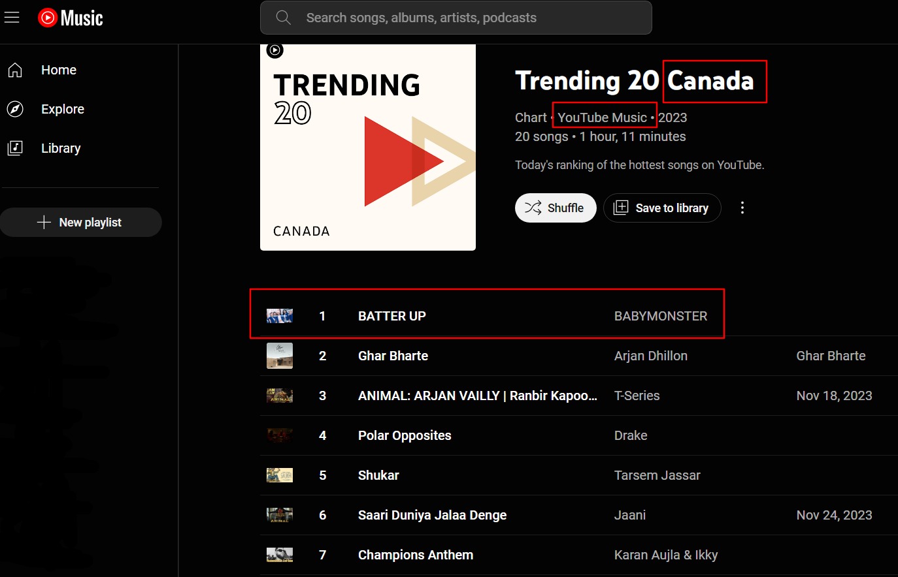
Task: Open artist T-Series
Action: [637, 396]
